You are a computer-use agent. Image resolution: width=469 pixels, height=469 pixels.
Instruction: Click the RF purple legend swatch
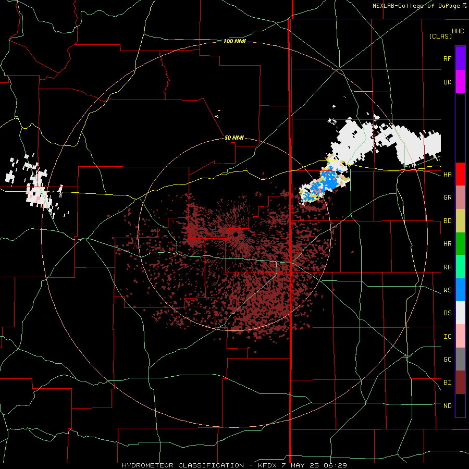coord(460,58)
